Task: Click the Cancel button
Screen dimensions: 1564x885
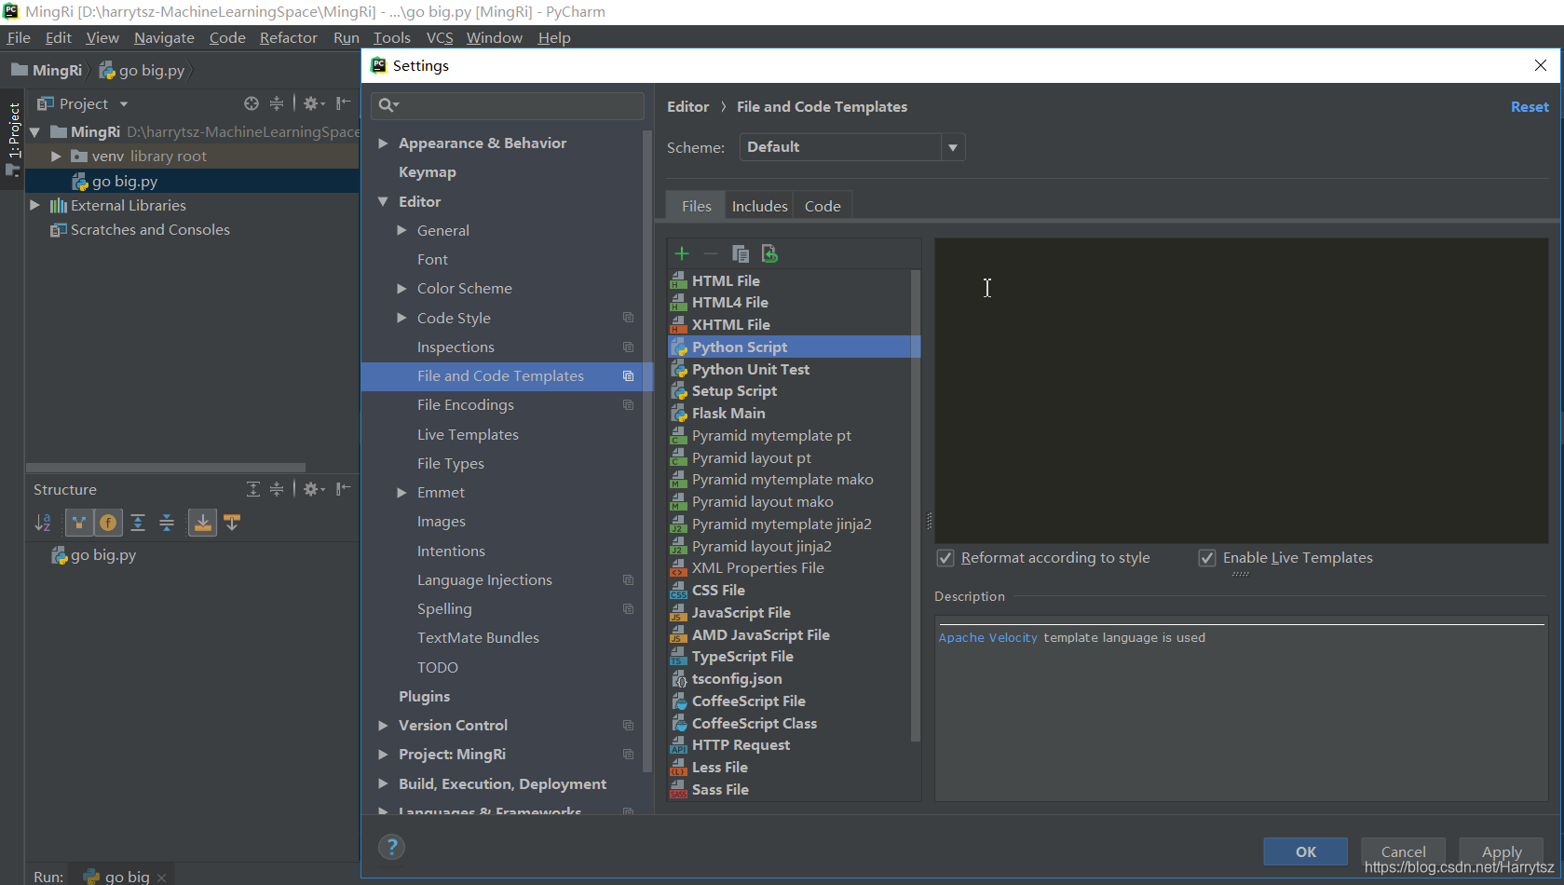Action: (1403, 851)
